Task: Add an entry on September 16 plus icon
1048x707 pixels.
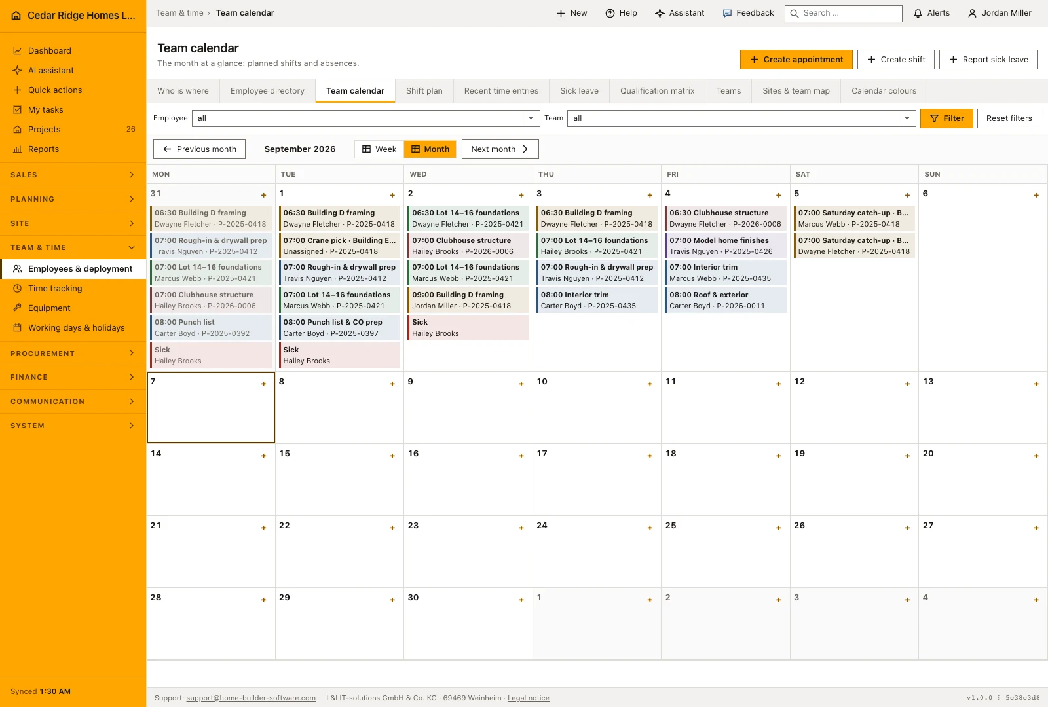Action: coord(521,456)
